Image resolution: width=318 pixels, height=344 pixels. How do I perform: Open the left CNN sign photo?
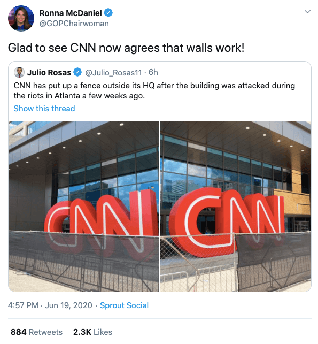click(84, 207)
